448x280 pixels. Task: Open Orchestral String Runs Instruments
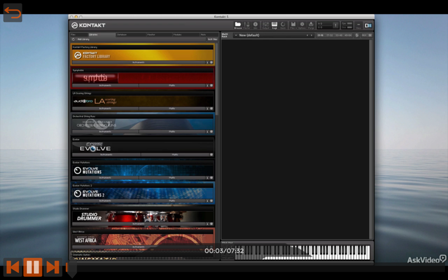click(105, 132)
